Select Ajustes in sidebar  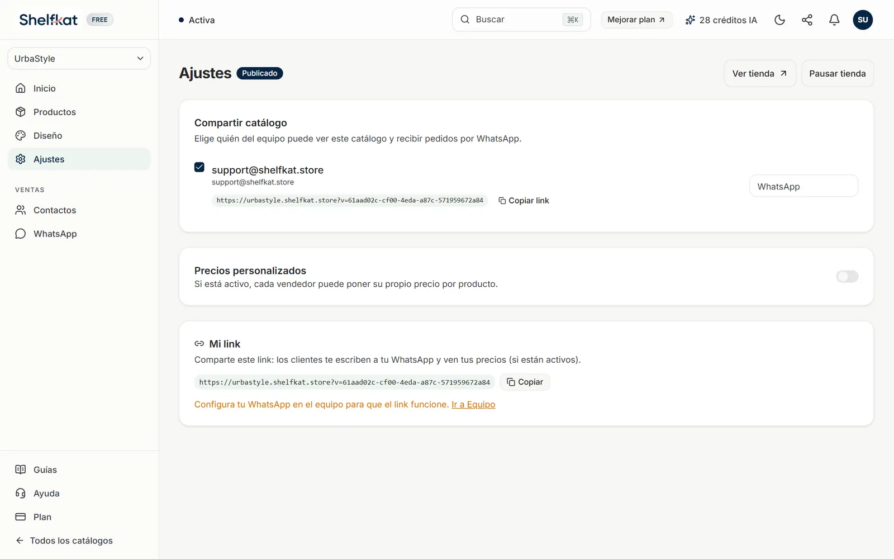(x=79, y=159)
